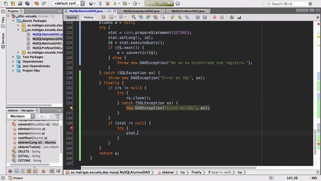Viewport: 321px width, 181px height.
Task: Select MySQLMatriculaDAO file in project tree
Action: [47, 43]
